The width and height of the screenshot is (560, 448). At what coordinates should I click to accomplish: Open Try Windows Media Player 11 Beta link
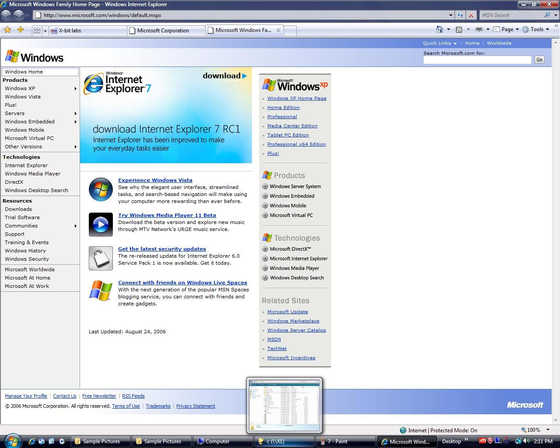pos(167,215)
